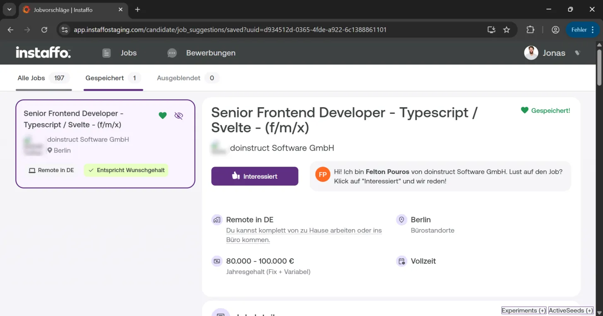This screenshot has height=316, width=603.
Task: Click the install app icon in address bar
Action: click(x=491, y=30)
